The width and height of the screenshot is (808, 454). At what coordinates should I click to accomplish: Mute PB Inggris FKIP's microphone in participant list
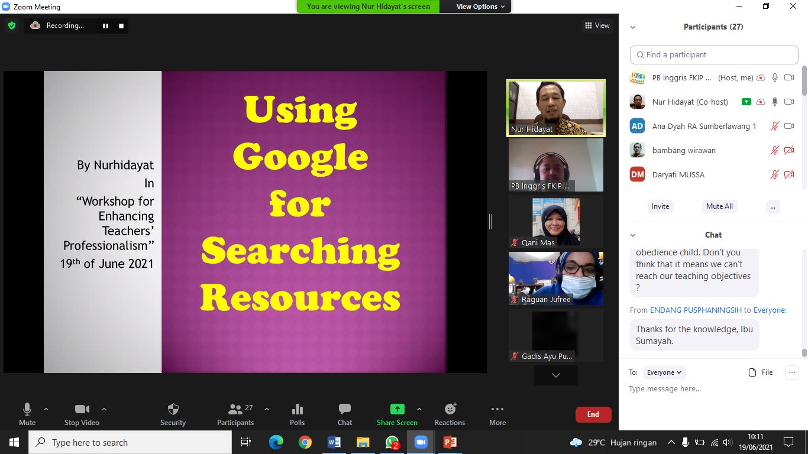click(775, 77)
